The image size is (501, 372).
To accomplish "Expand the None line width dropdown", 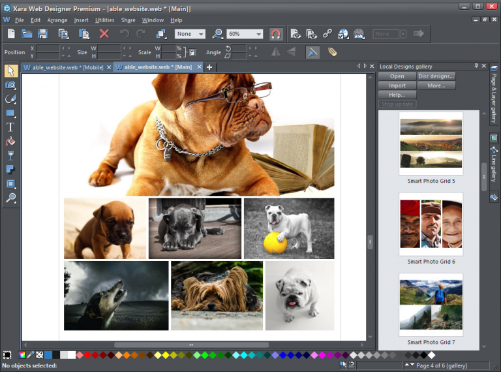I will [x=200, y=34].
